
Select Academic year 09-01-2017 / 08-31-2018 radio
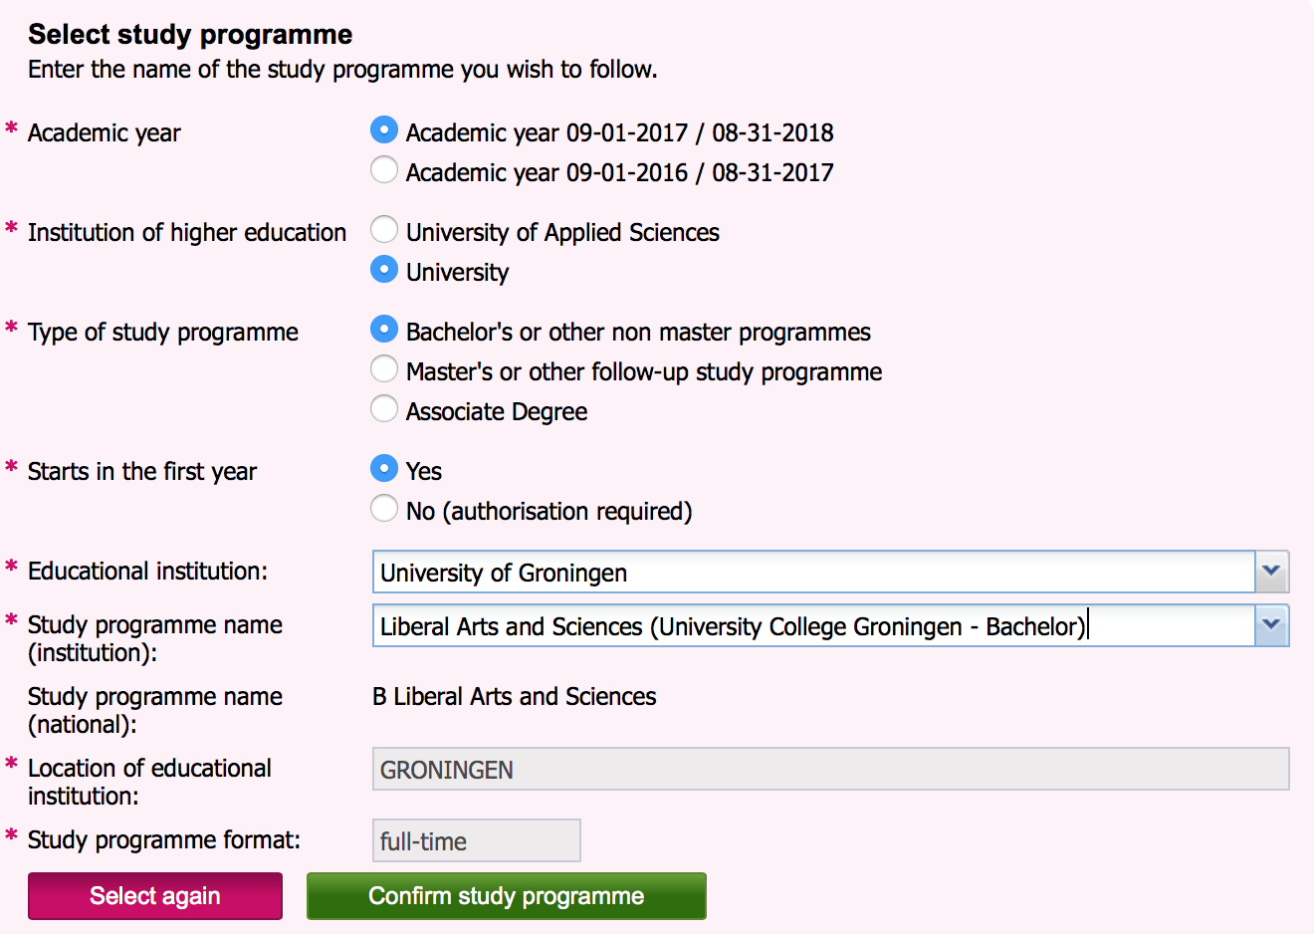click(384, 130)
